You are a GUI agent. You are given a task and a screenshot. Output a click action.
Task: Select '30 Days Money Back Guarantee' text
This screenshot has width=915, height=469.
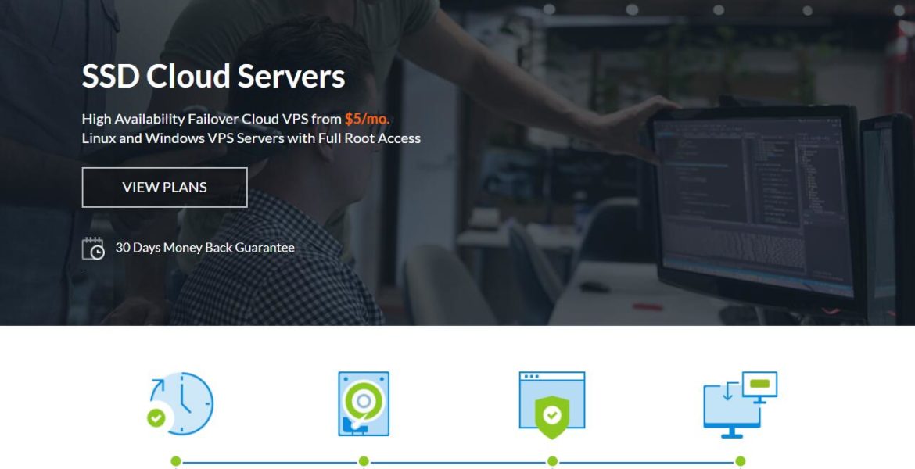point(205,247)
